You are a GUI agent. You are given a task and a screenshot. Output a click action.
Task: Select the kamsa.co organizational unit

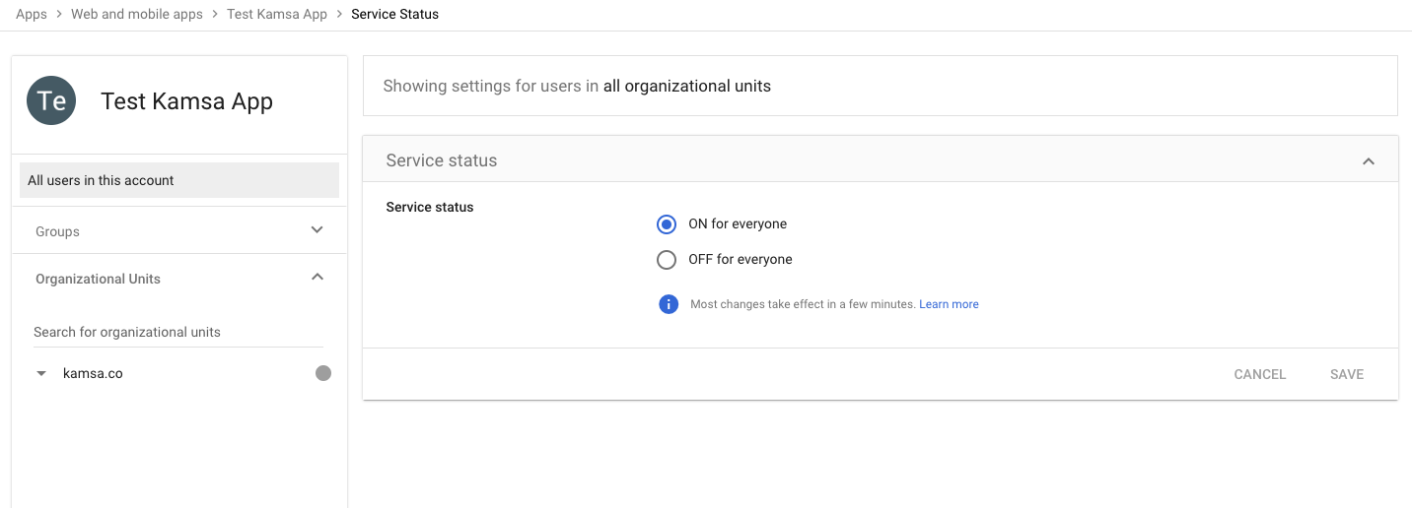pos(93,374)
